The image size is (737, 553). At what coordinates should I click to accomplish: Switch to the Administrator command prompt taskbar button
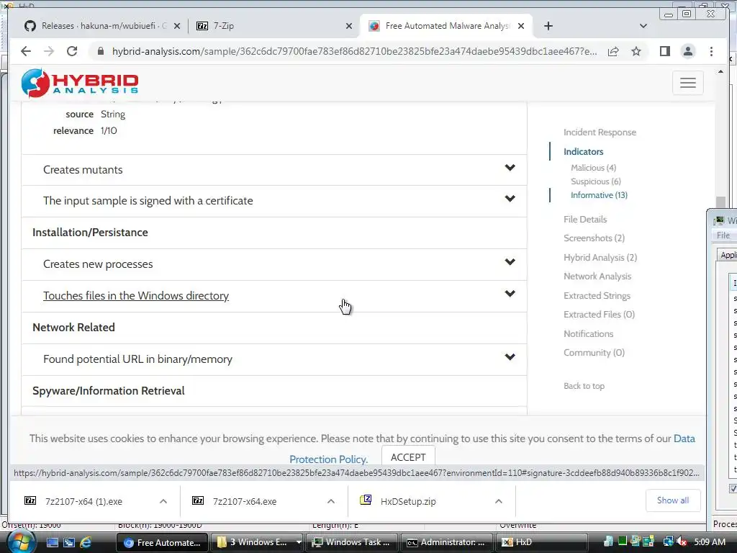click(x=446, y=542)
